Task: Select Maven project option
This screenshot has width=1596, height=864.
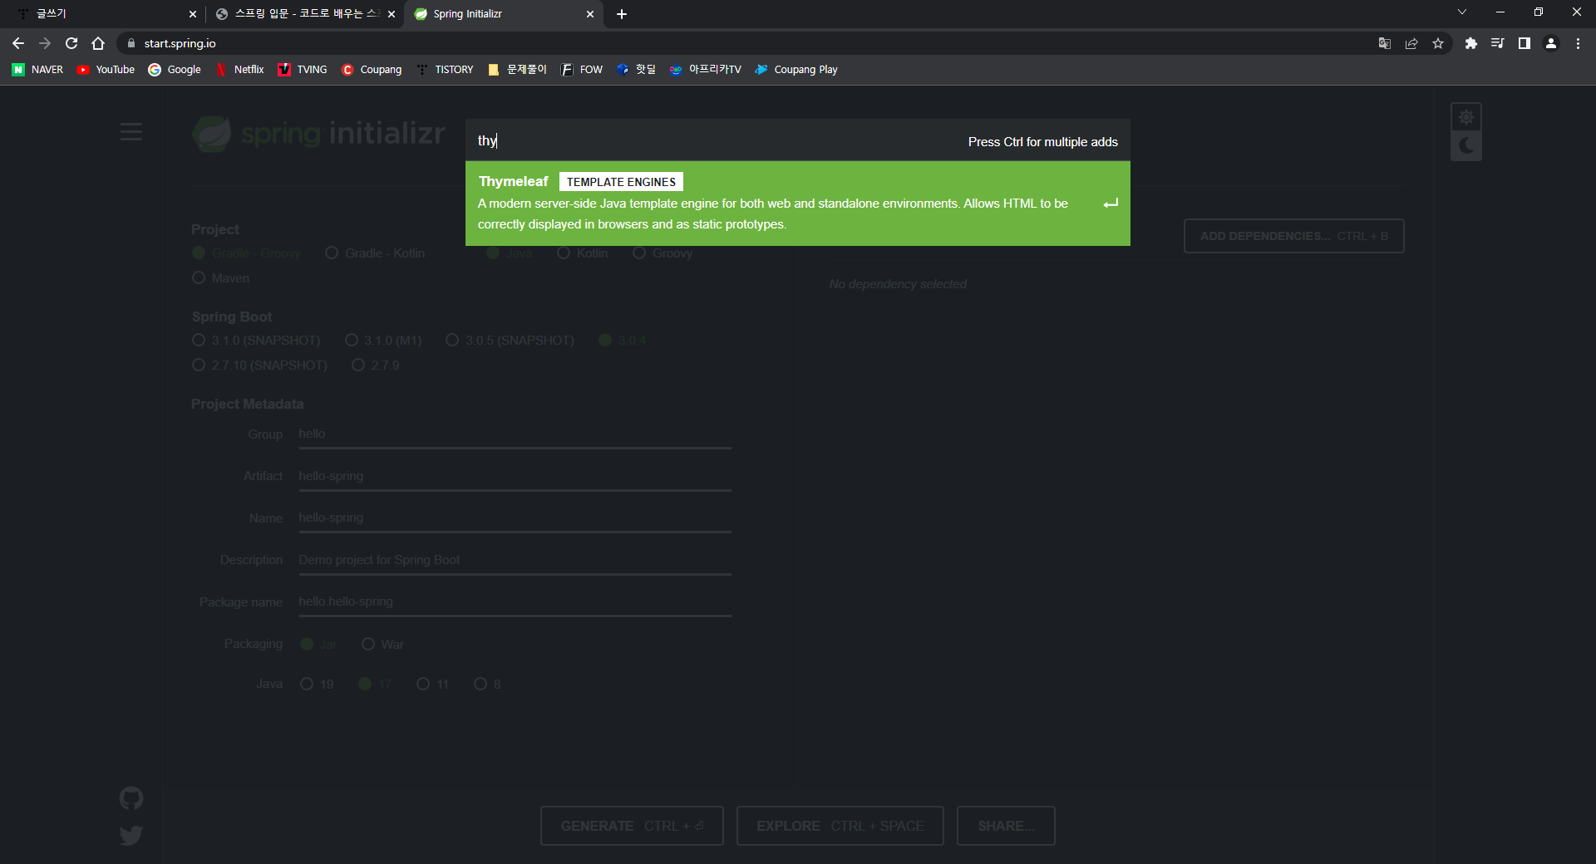Action: pyautogui.click(x=220, y=278)
